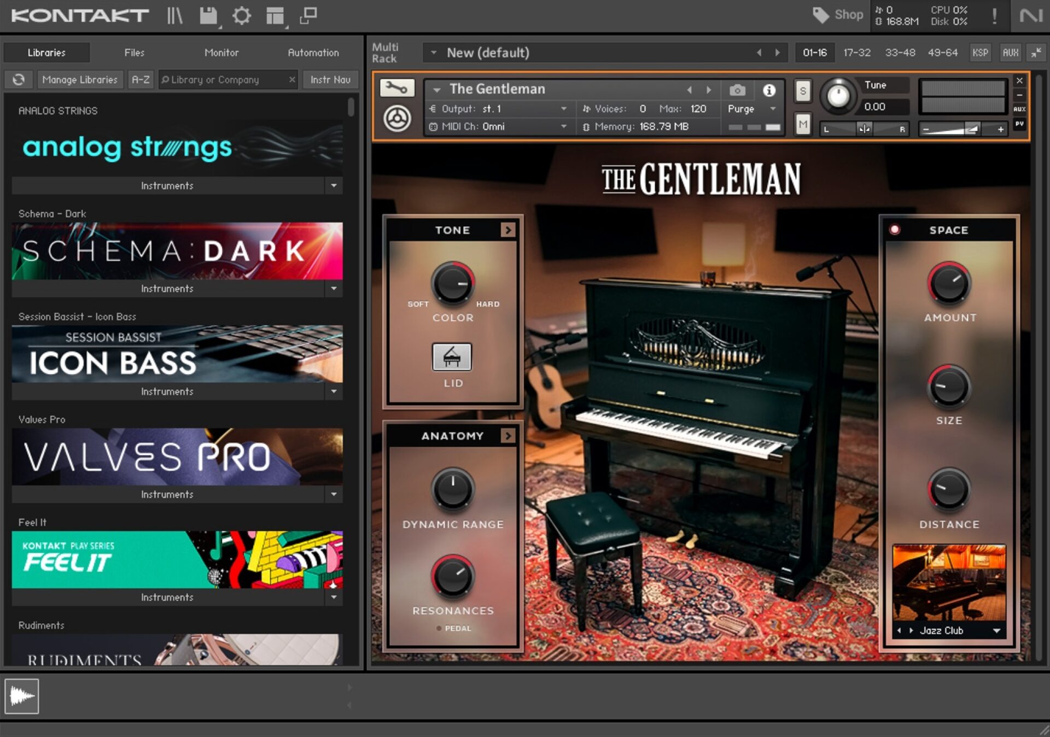The width and height of the screenshot is (1050, 737).
Task: Open Kontakt options via the gear icon
Action: pyautogui.click(x=243, y=15)
